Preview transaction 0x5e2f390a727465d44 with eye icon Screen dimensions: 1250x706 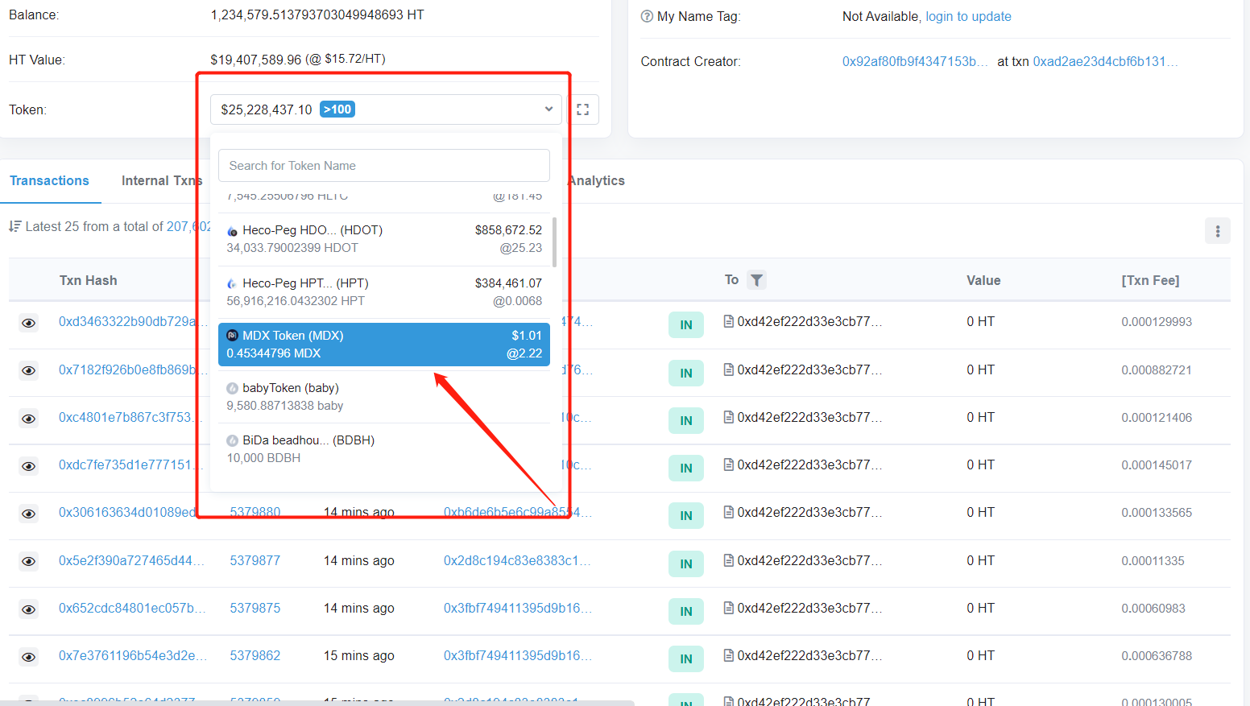click(x=29, y=561)
